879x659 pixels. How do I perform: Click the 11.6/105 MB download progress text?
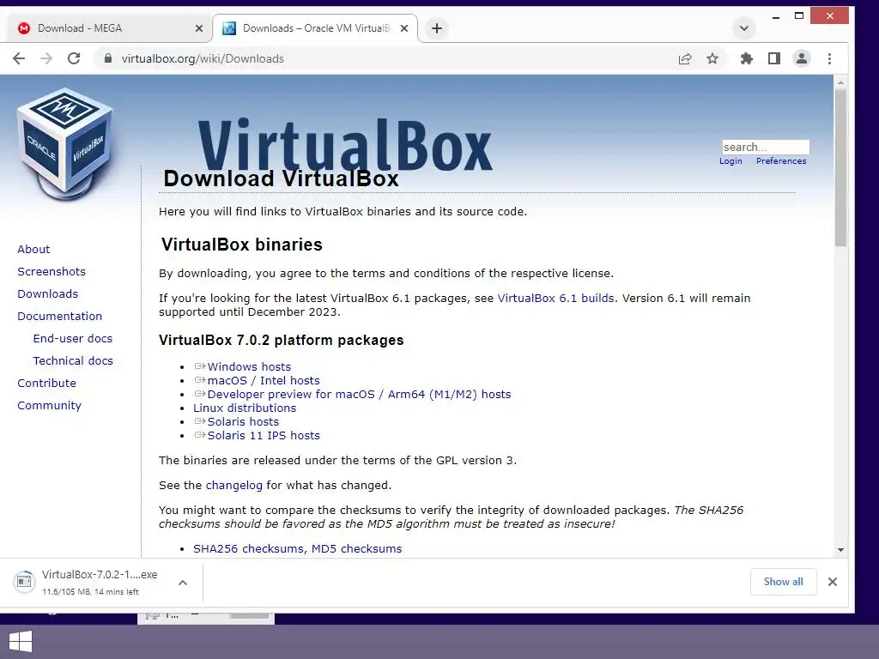point(90,592)
